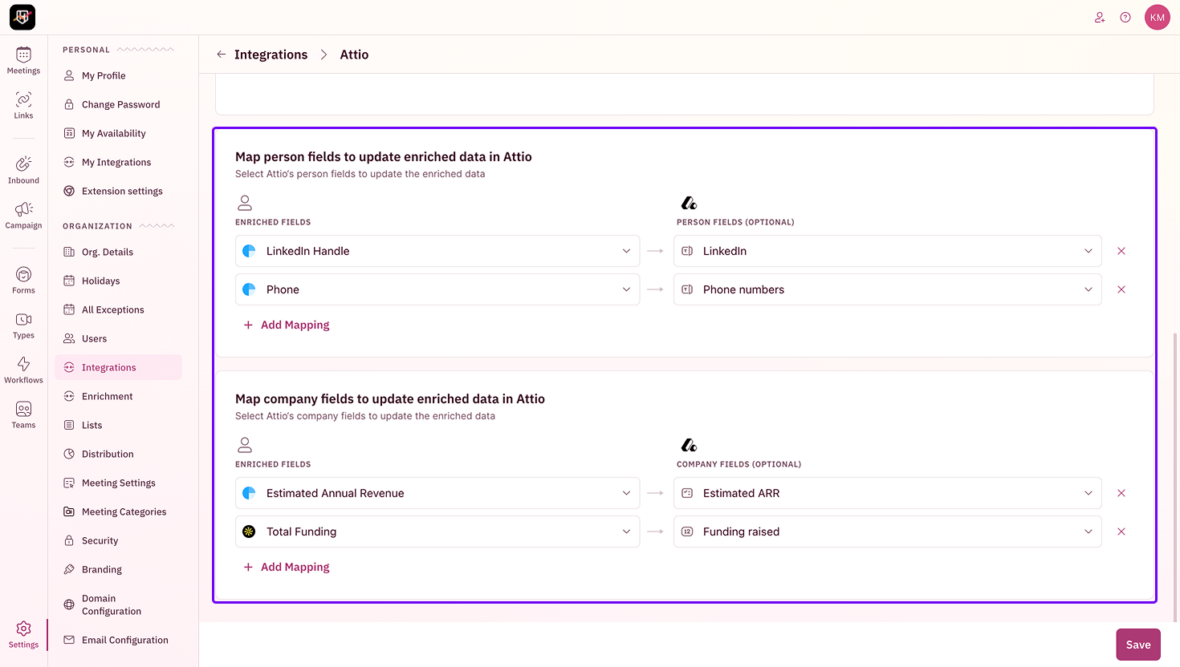Open Meeting Settings page
Screen dimensions: 1180x667
tap(119, 483)
